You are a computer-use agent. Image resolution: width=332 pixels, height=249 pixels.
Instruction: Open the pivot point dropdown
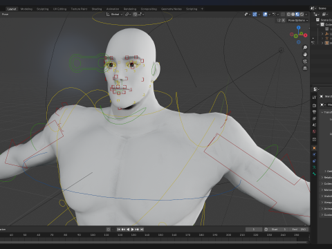(x=128, y=15)
